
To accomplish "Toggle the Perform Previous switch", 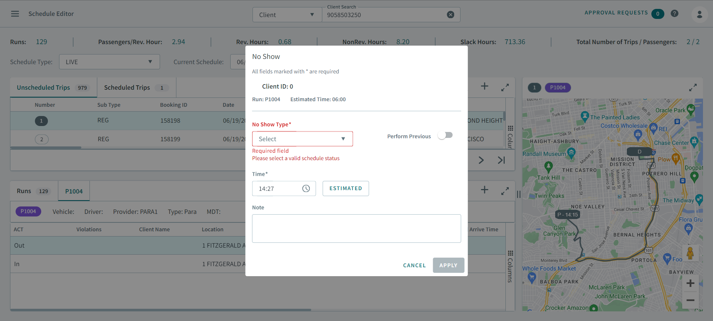I will 446,135.
